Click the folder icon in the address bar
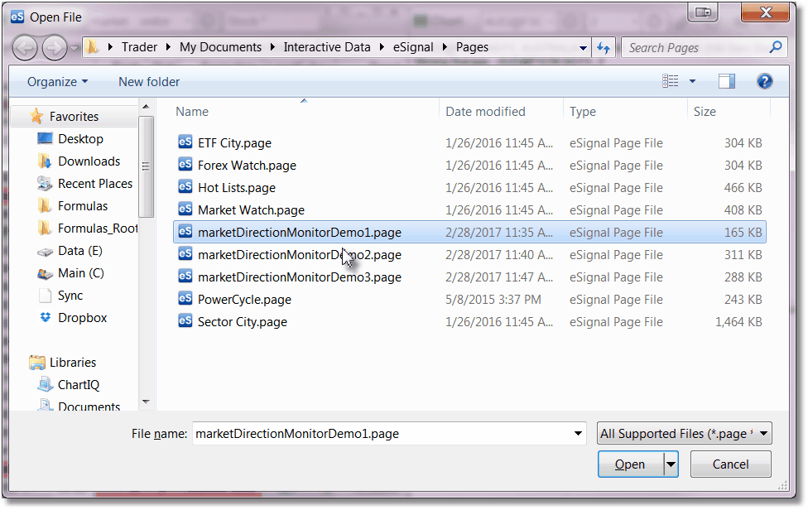This screenshot has height=510, width=808. coord(92,47)
